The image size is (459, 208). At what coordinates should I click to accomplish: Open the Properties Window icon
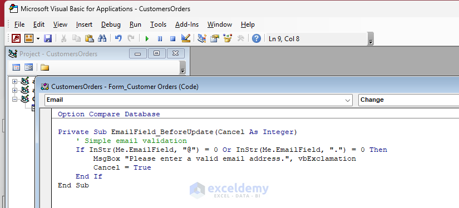(x=215, y=38)
